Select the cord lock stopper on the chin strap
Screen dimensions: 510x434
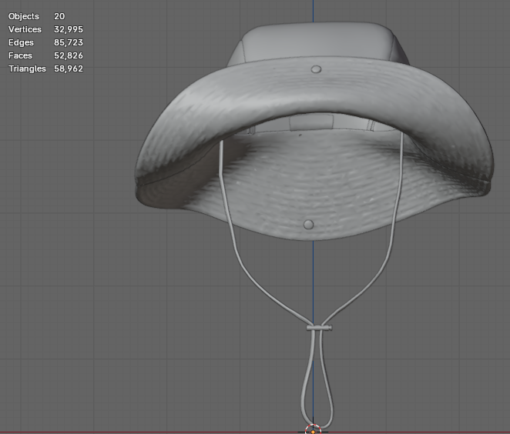[319, 328]
